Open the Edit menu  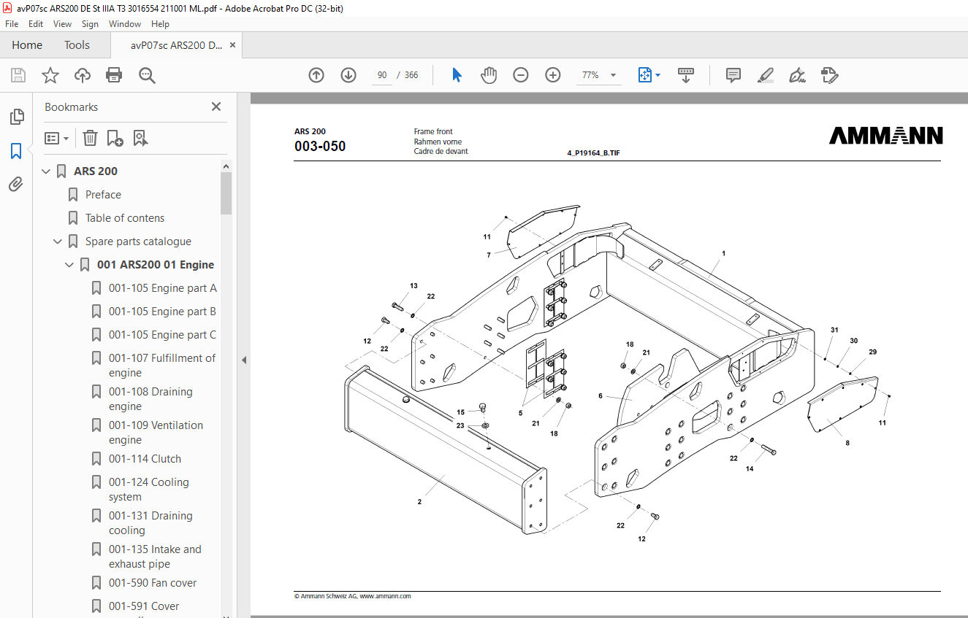[36, 24]
